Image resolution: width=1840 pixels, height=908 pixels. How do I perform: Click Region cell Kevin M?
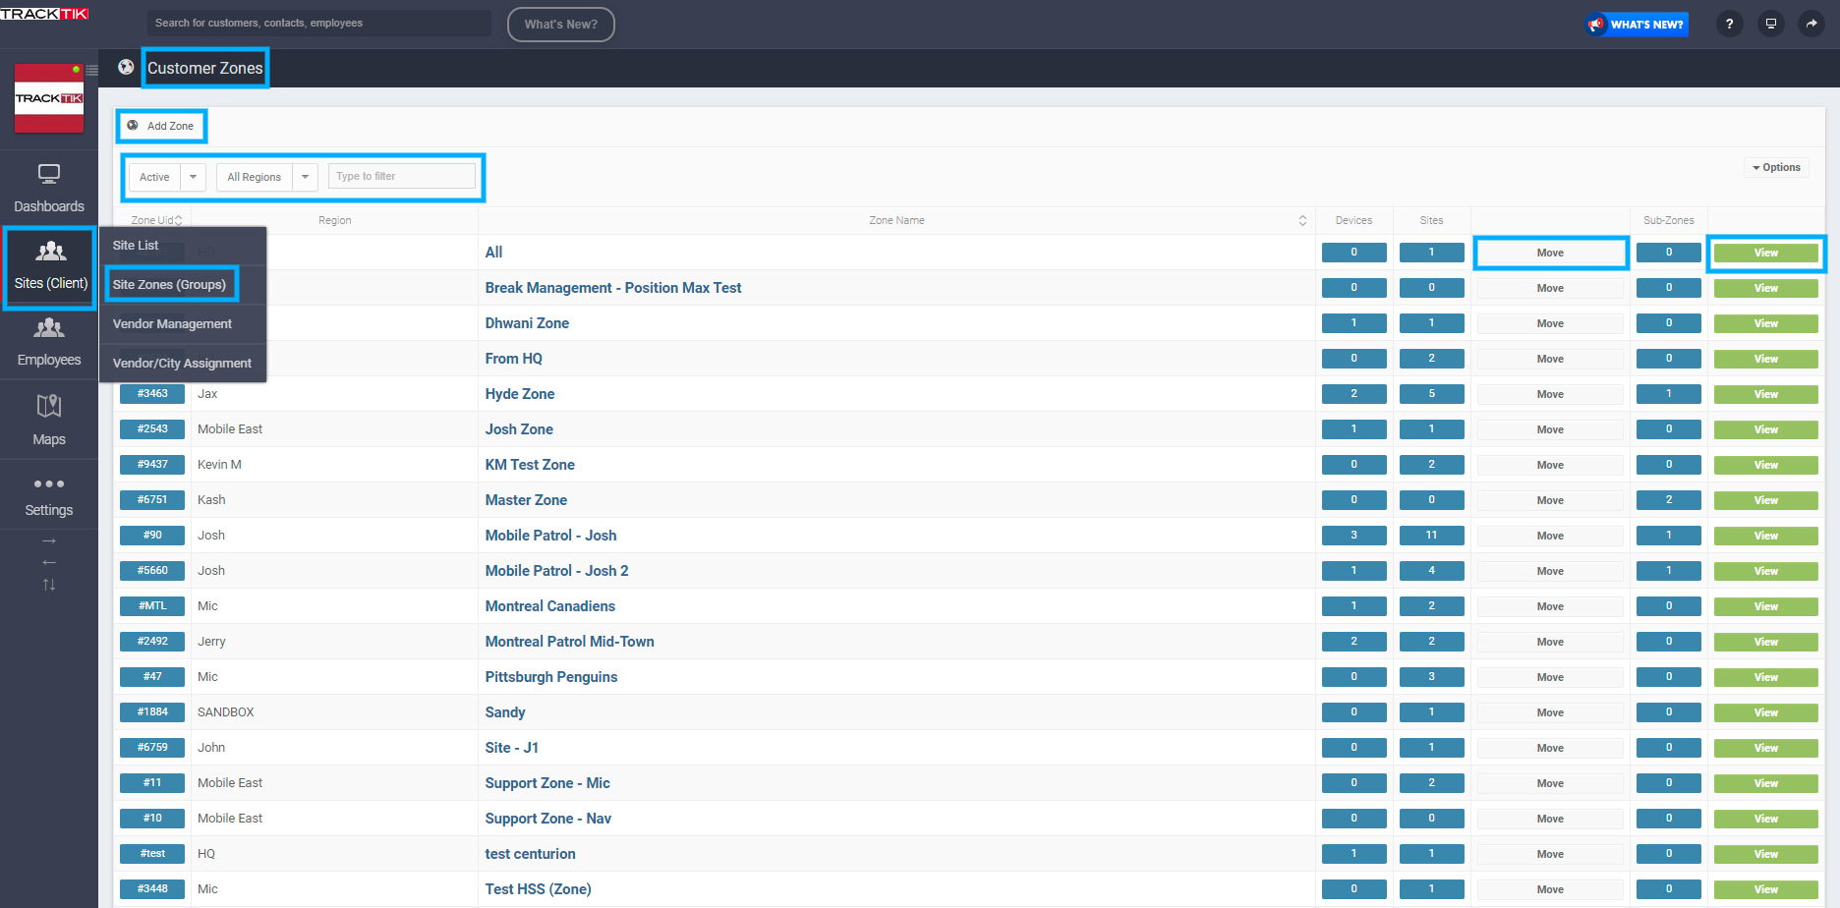coord(219,465)
